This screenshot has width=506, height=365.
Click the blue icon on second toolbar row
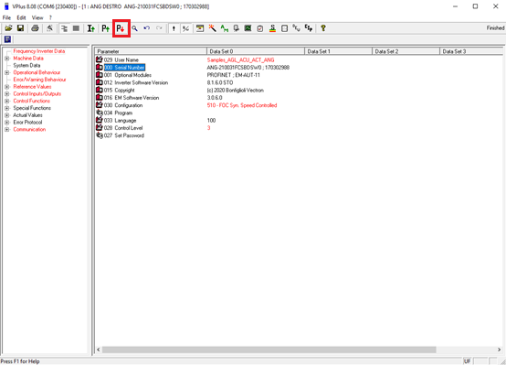coord(7,39)
